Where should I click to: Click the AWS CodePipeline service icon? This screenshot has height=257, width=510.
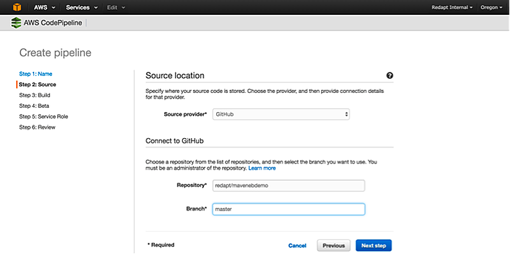(16, 24)
